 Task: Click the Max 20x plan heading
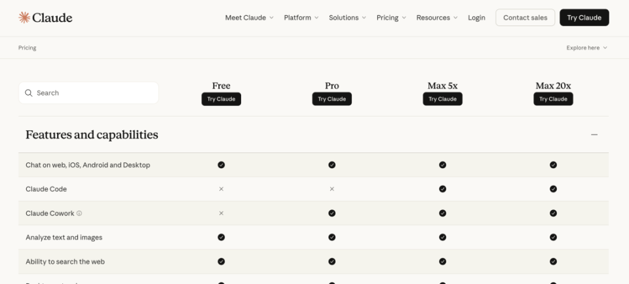coord(553,86)
